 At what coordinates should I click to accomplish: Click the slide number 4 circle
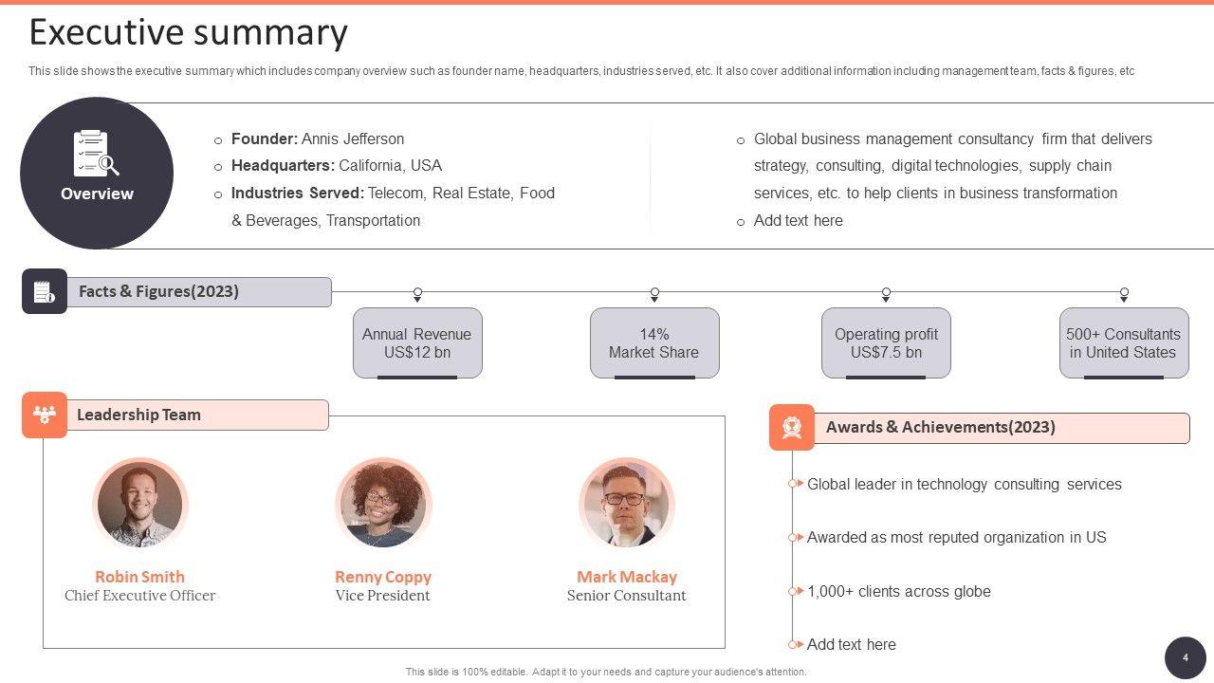click(x=1185, y=657)
